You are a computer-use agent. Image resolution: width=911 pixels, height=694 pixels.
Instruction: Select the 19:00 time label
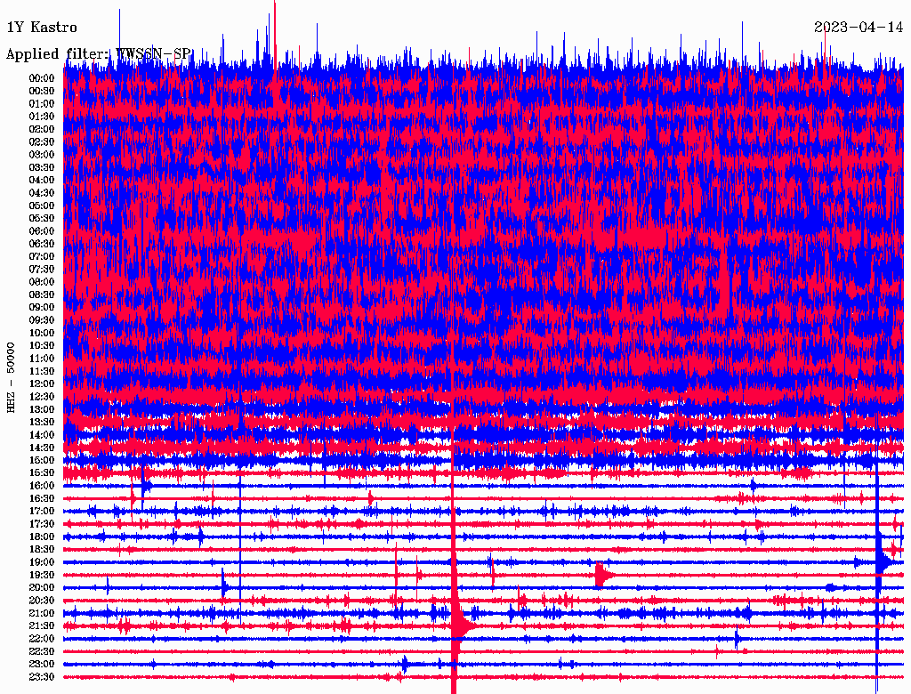(x=42, y=562)
